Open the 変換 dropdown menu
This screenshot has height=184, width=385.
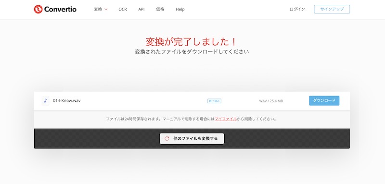pyautogui.click(x=101, y=9)
